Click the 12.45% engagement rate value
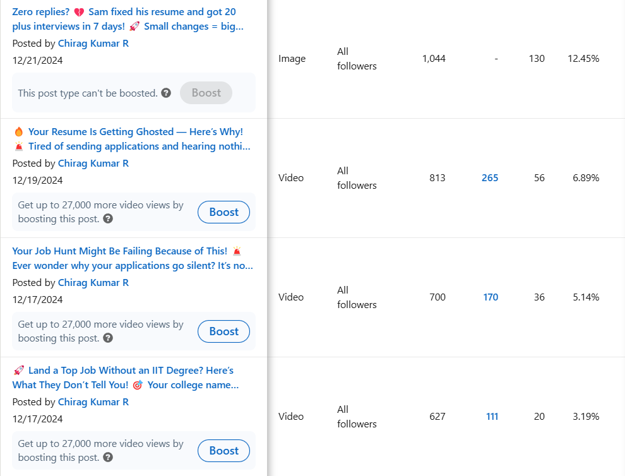 tap(583, 59)
